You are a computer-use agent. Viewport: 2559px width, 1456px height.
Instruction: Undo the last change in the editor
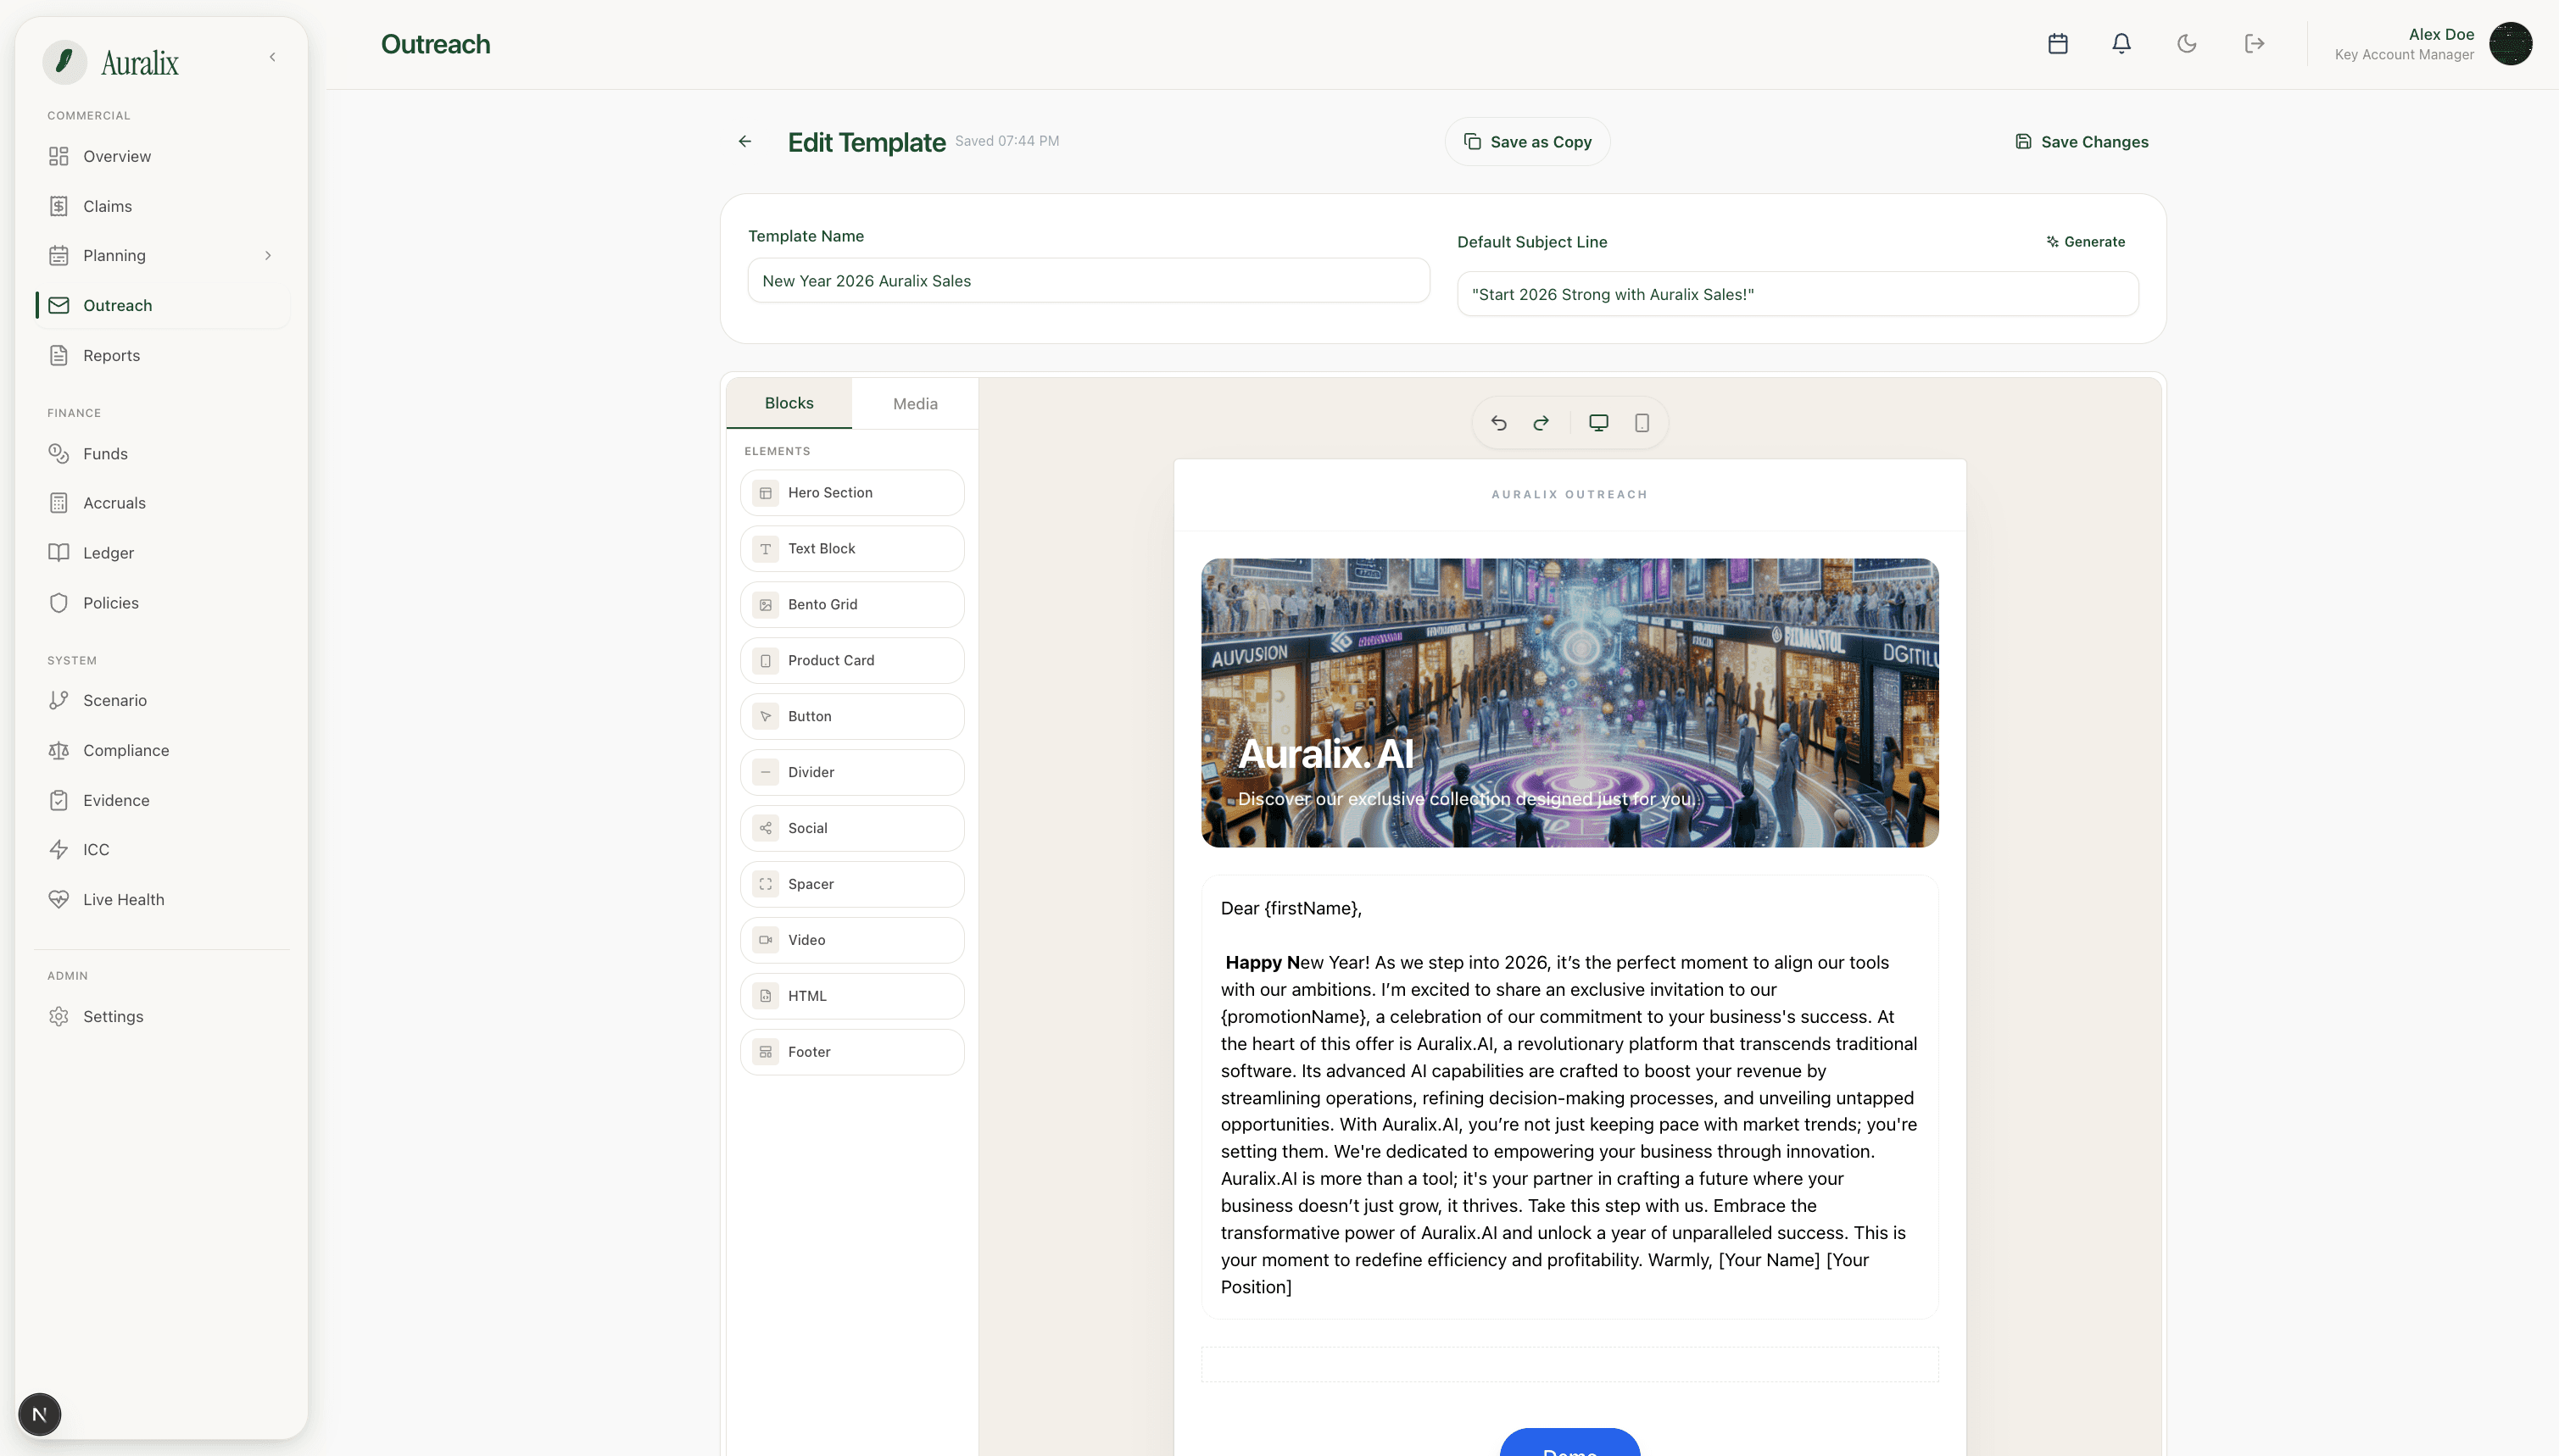(x=1498, y=422)
